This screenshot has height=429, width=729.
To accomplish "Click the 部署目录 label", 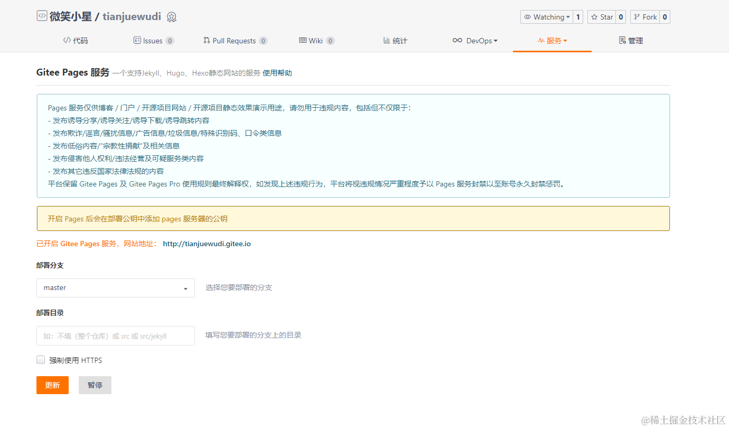I will pos(50,313).
